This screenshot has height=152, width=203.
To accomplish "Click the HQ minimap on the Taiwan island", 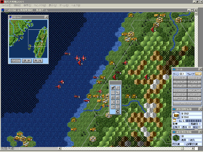I will point(40,43).
